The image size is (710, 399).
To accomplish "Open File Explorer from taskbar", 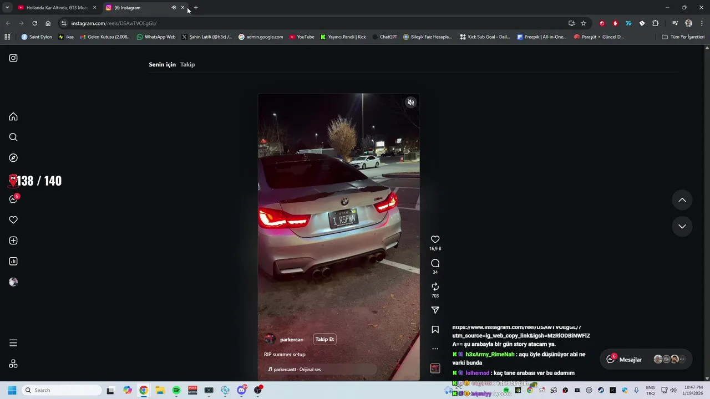I will (160, 390).
